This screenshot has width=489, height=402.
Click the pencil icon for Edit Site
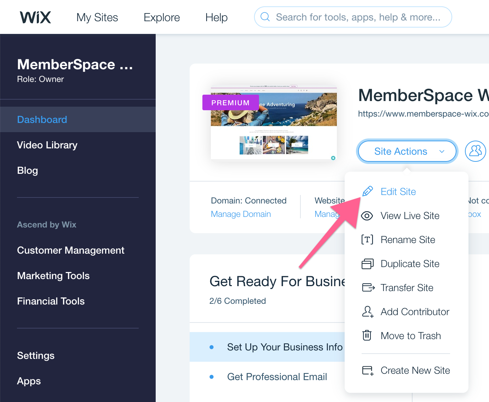367,191
